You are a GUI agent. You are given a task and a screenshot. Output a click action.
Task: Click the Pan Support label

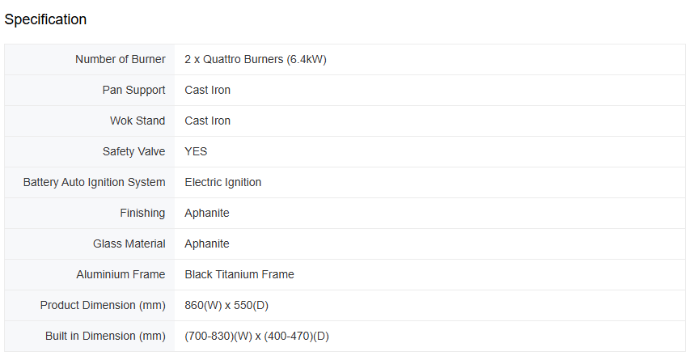(x=133, y=90)
